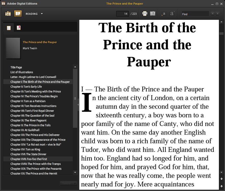Viewport: 225px width, 191px height.
Task: Go to next page with down arrow
Action: click(x=221, y=186)
